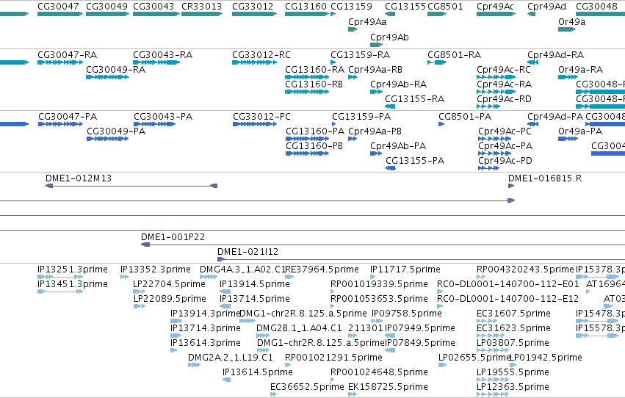
Task: Select the EC36652.5prime EST label
Action: click(x=307, y=387)
